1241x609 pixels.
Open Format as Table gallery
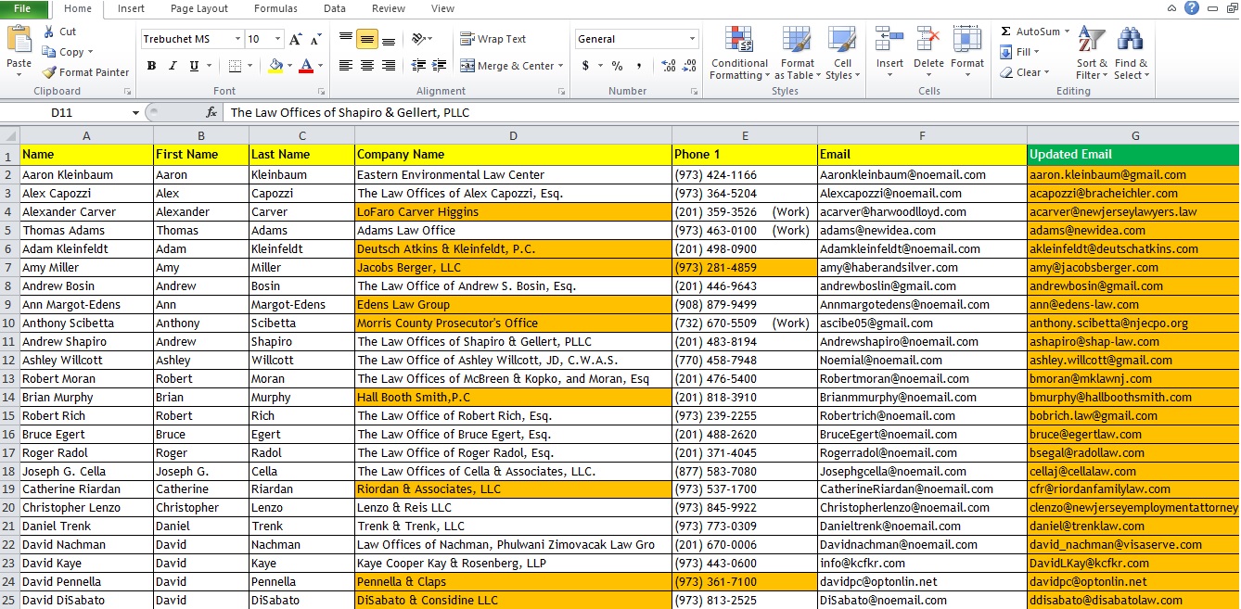tap(795, 54)
